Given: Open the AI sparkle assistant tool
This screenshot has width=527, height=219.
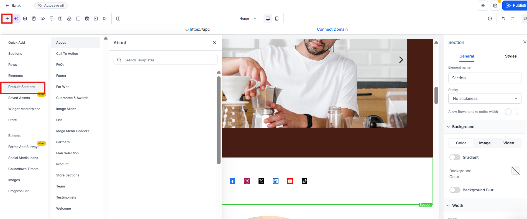Looking at the screenshot, I should pyautogui.click(x=16, y=19).
